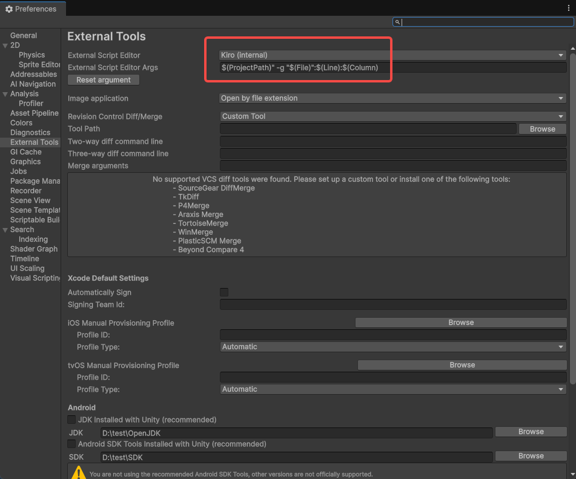
Task: Click the scrollbar down arrow
Action: (x=573, y=475)
